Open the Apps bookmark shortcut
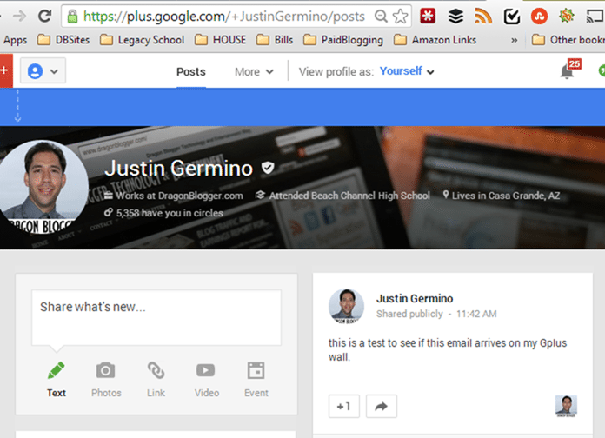605x438 pixels. (15, 40)
